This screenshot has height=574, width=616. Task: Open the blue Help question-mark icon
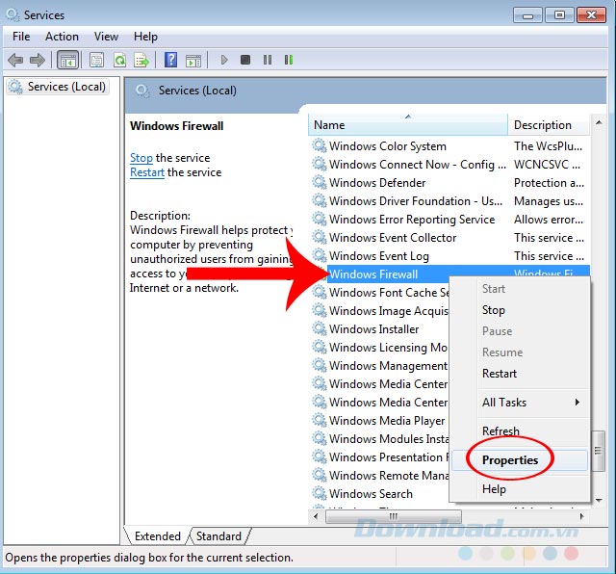tap(170, 60)
